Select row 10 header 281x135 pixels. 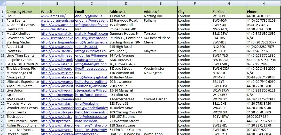coord(3,51)
